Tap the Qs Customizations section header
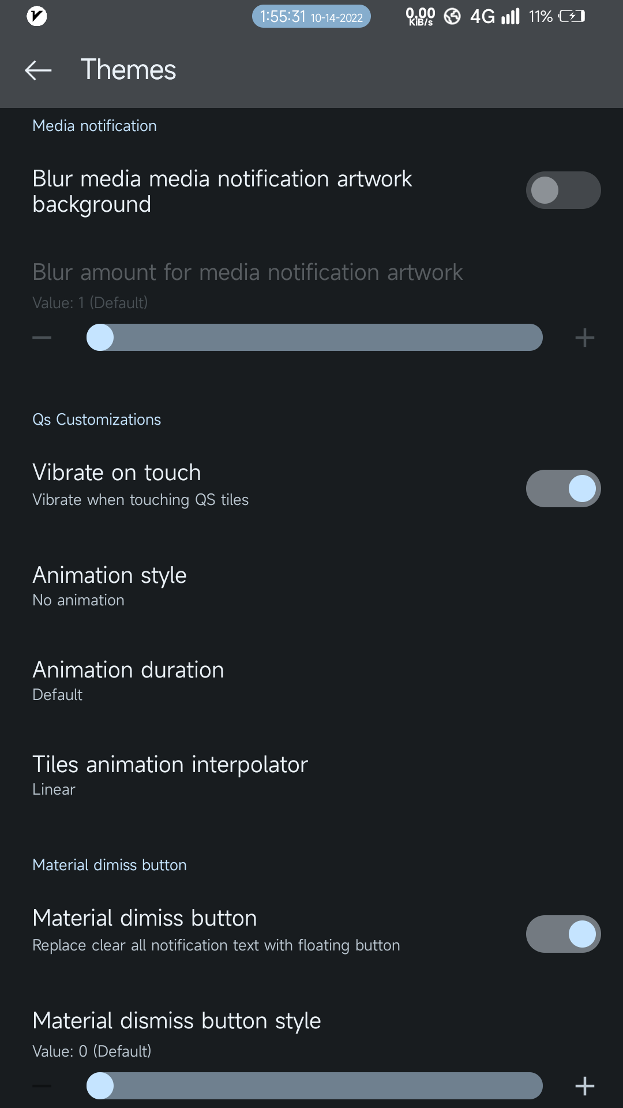 (x=96, y=420)
